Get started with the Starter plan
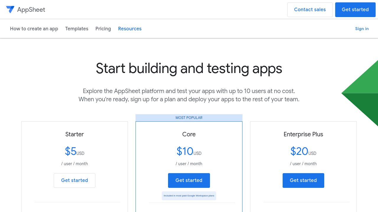This screenshot has width=378, height=212. pyautogui.click(x=74, y=180)
